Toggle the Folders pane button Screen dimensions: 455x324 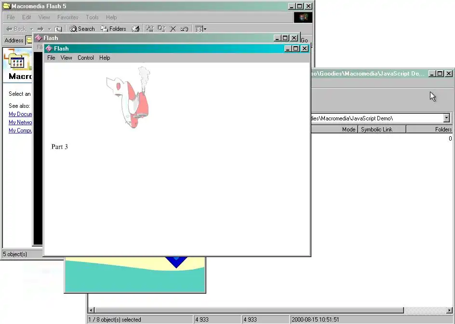[x=113, y=29]
